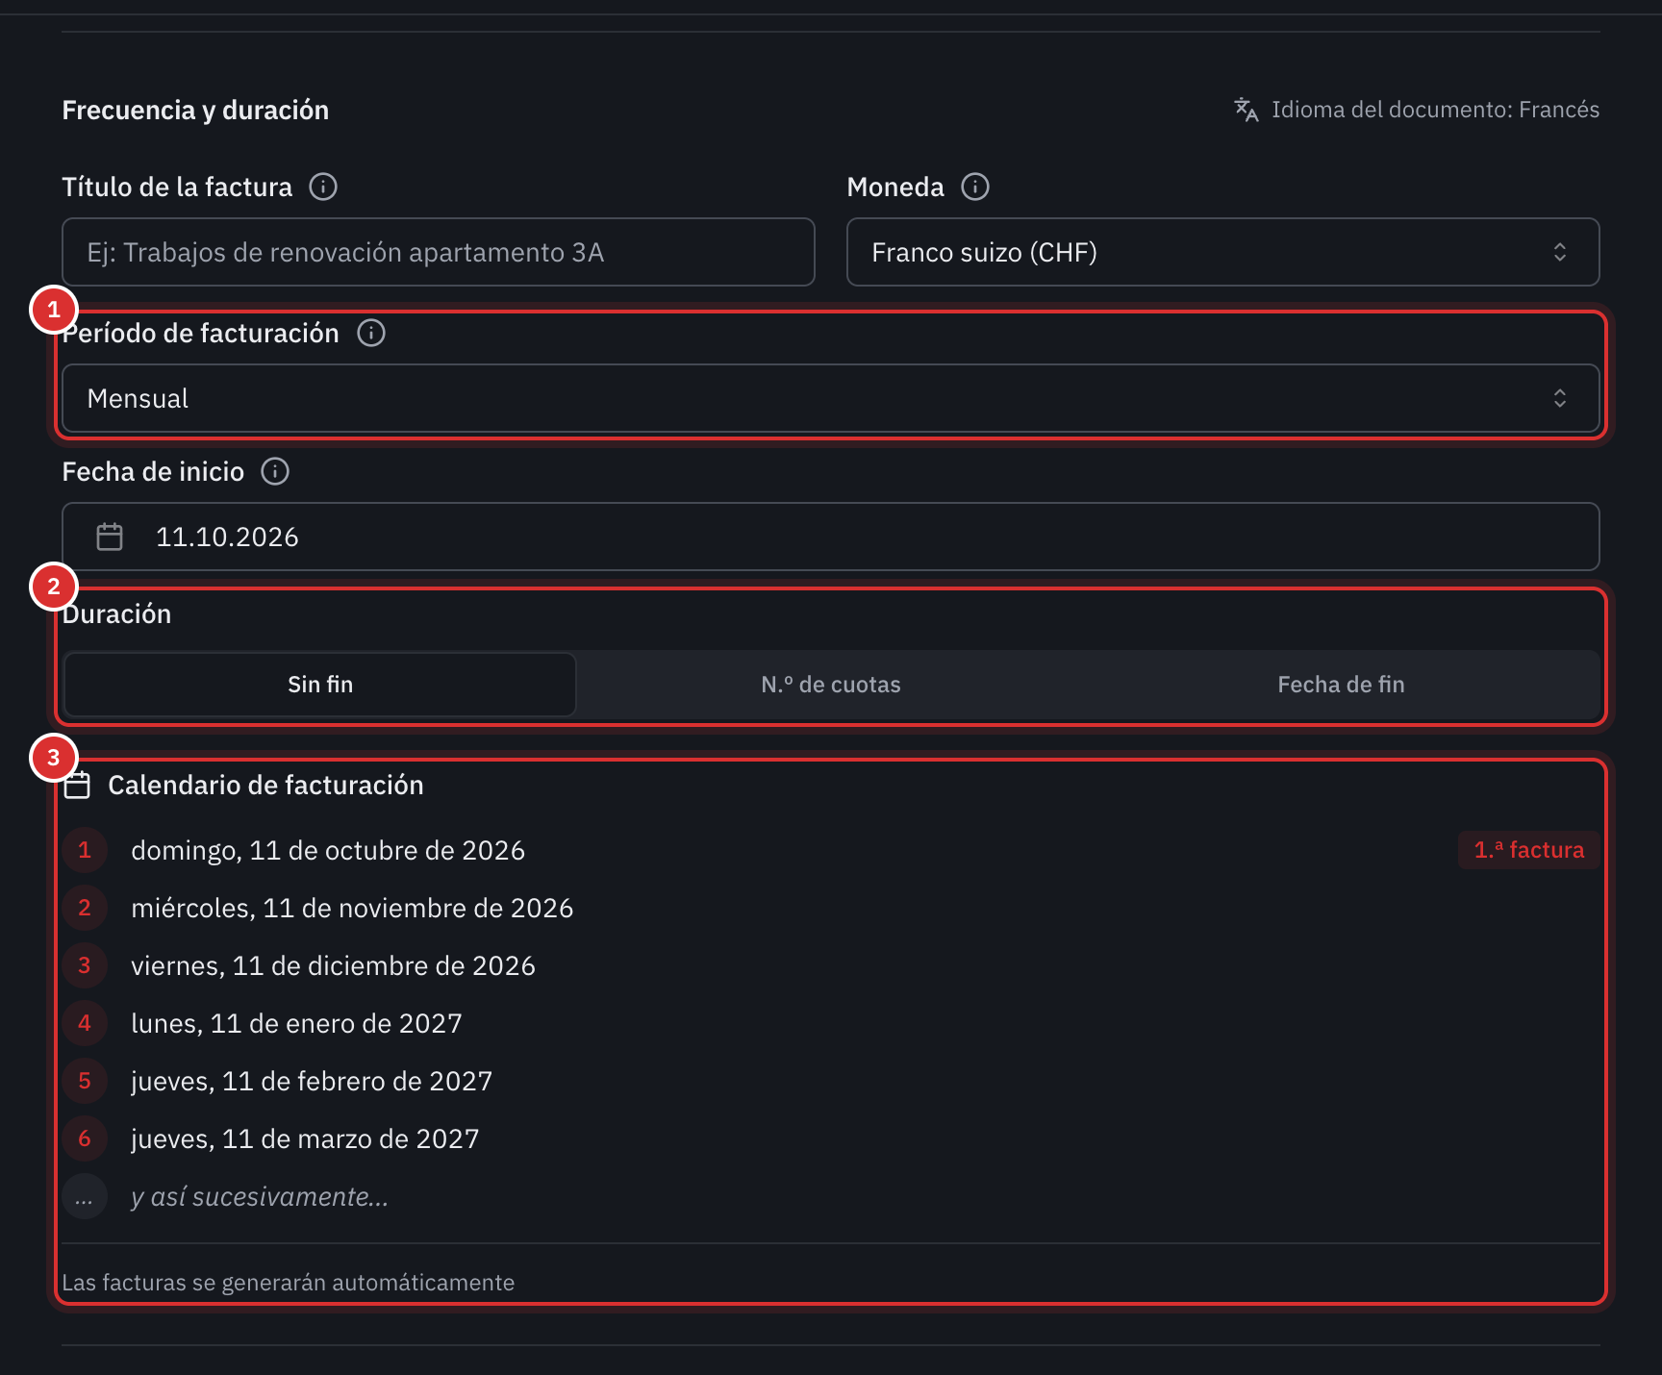Viewport: 1662px width, 1375px height.
Task: Click the number 4 circle in schedule
Action: tap(85, 1023)
